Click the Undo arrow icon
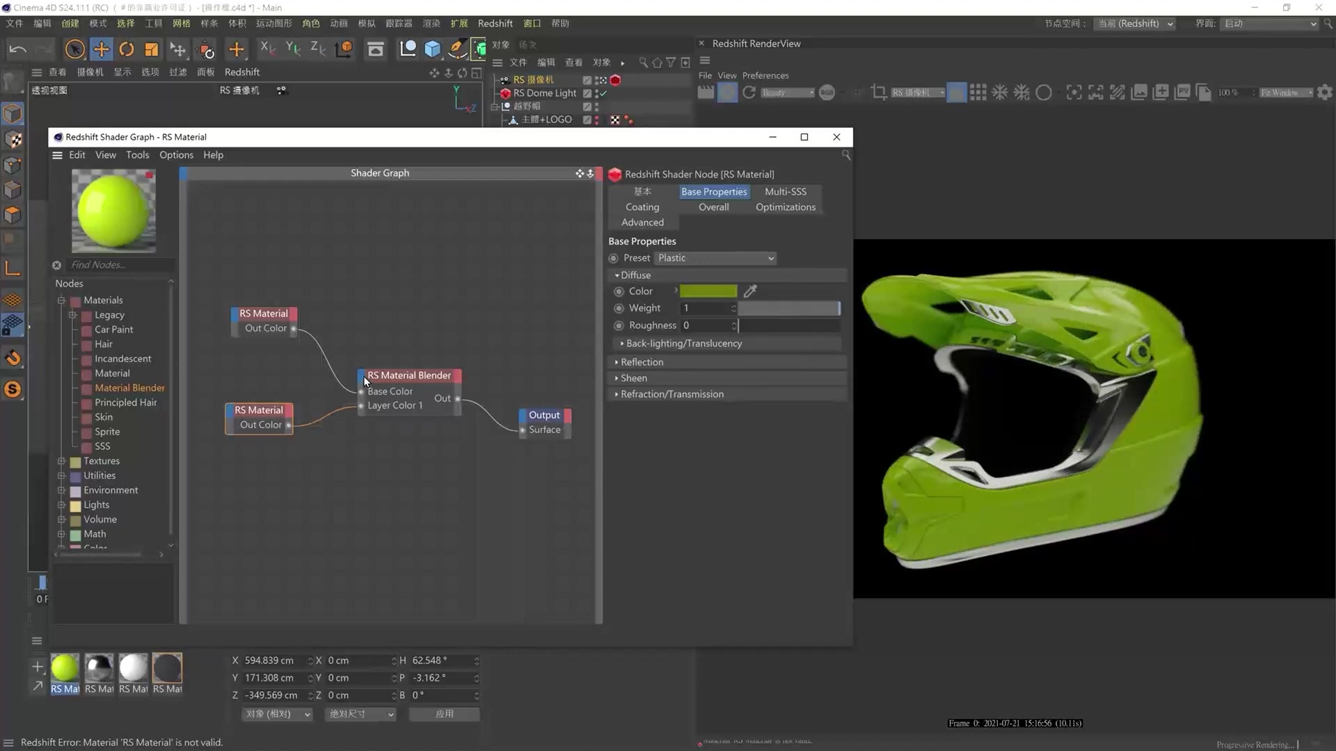Viewport: 1336px width, 751px height. coord(18,49)
